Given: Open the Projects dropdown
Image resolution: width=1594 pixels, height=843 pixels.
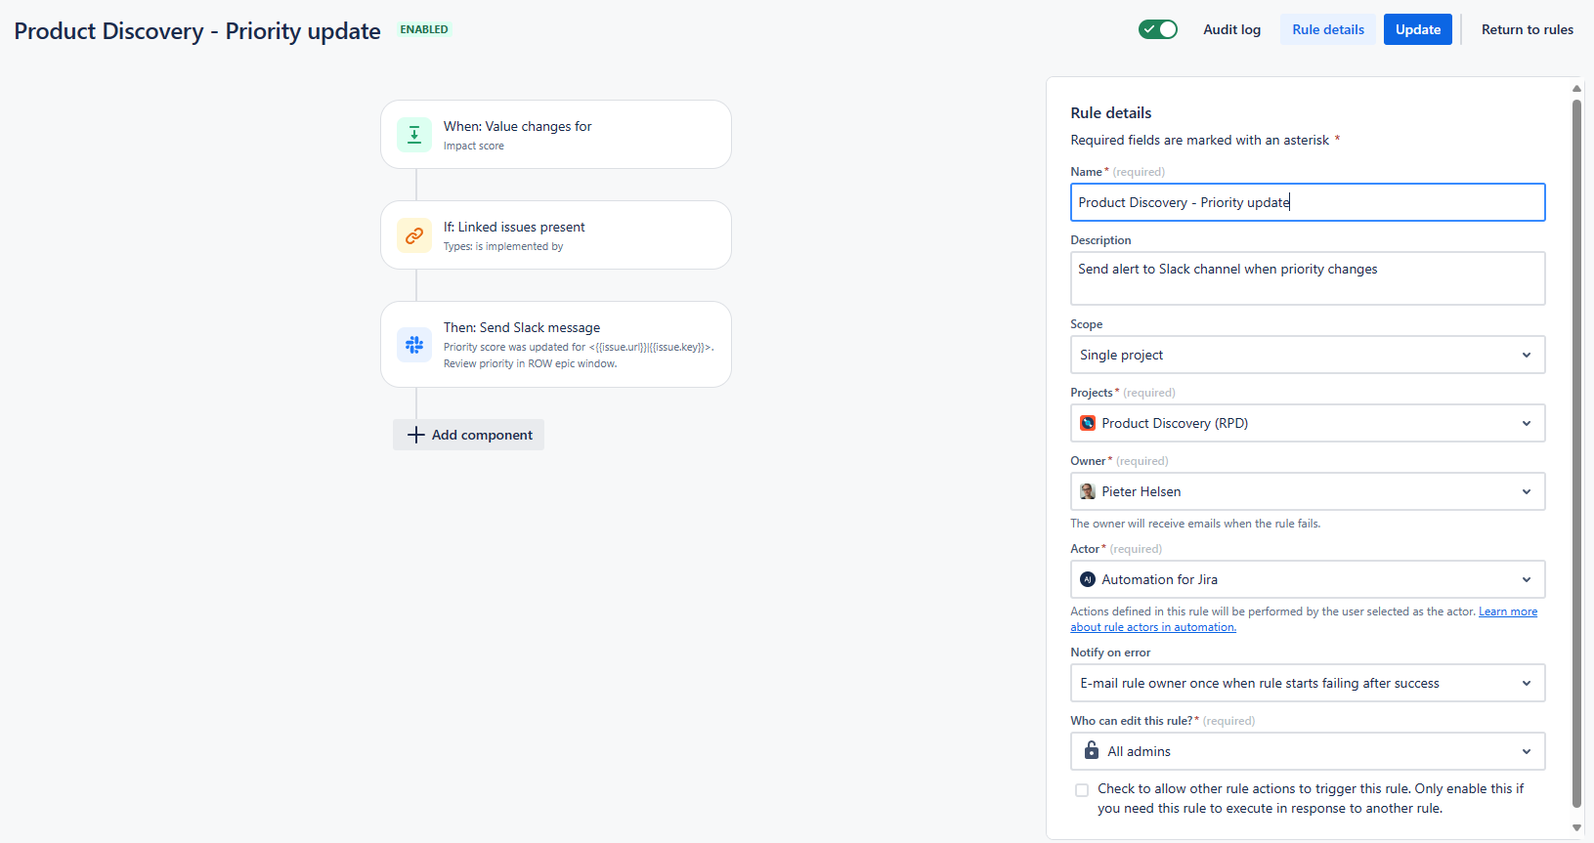Looking at the screenshot, I should click(1308, 423).
